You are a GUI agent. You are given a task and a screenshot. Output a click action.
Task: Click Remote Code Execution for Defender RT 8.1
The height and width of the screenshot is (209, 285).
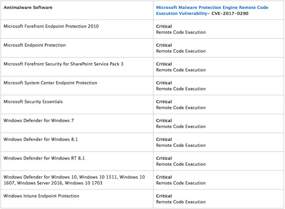point(181,164)
